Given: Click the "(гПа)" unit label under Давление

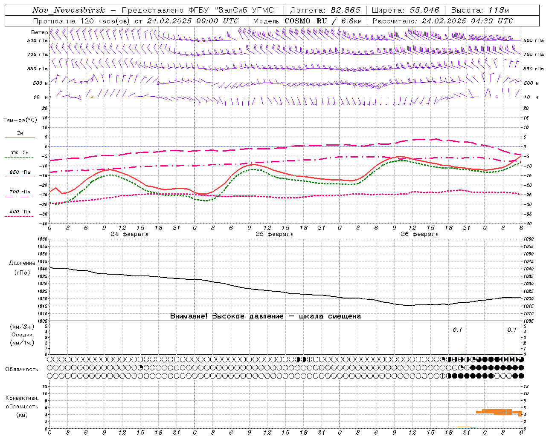Looking at the screenshot, I should [22, 273].
